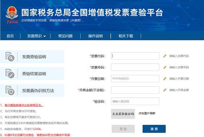The width and height of the screenshot is (204, 137).
Task: Focus the 发票代码 input field
Action: 135,56
